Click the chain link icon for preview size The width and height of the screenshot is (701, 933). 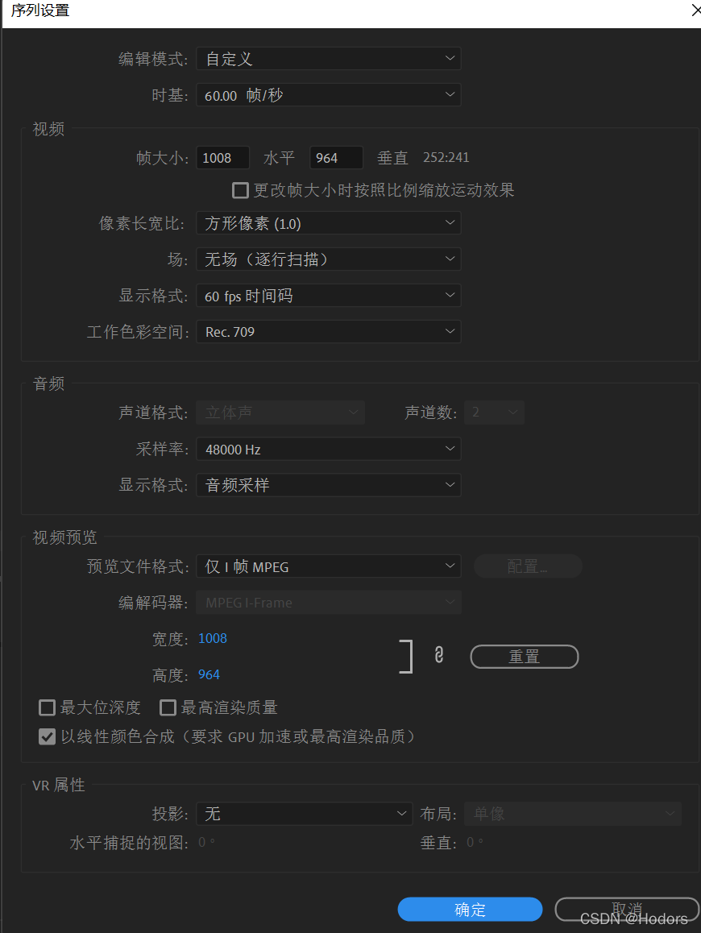pyautogui.click(x=439, y=655)
